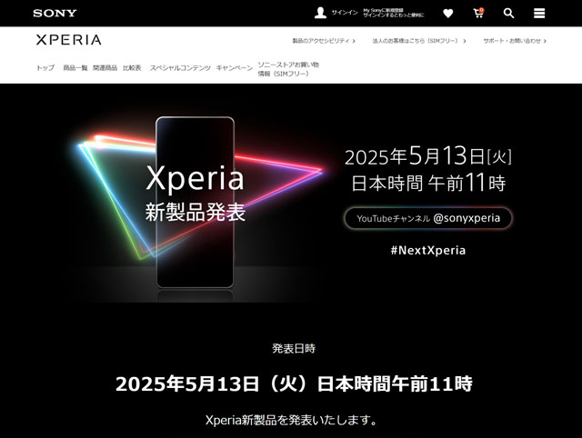Click the search magnifier icon
The height and width of the screenshot is (438, 582).
[x=508, y=14]
